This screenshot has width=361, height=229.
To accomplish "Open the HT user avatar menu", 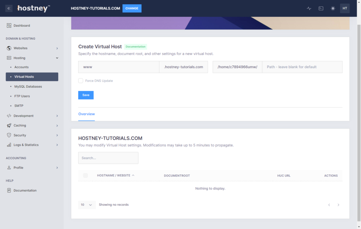I will [344, 8].
